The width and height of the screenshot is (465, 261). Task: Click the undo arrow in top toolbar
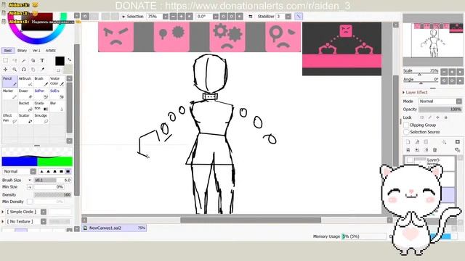[x=85, y=16]
